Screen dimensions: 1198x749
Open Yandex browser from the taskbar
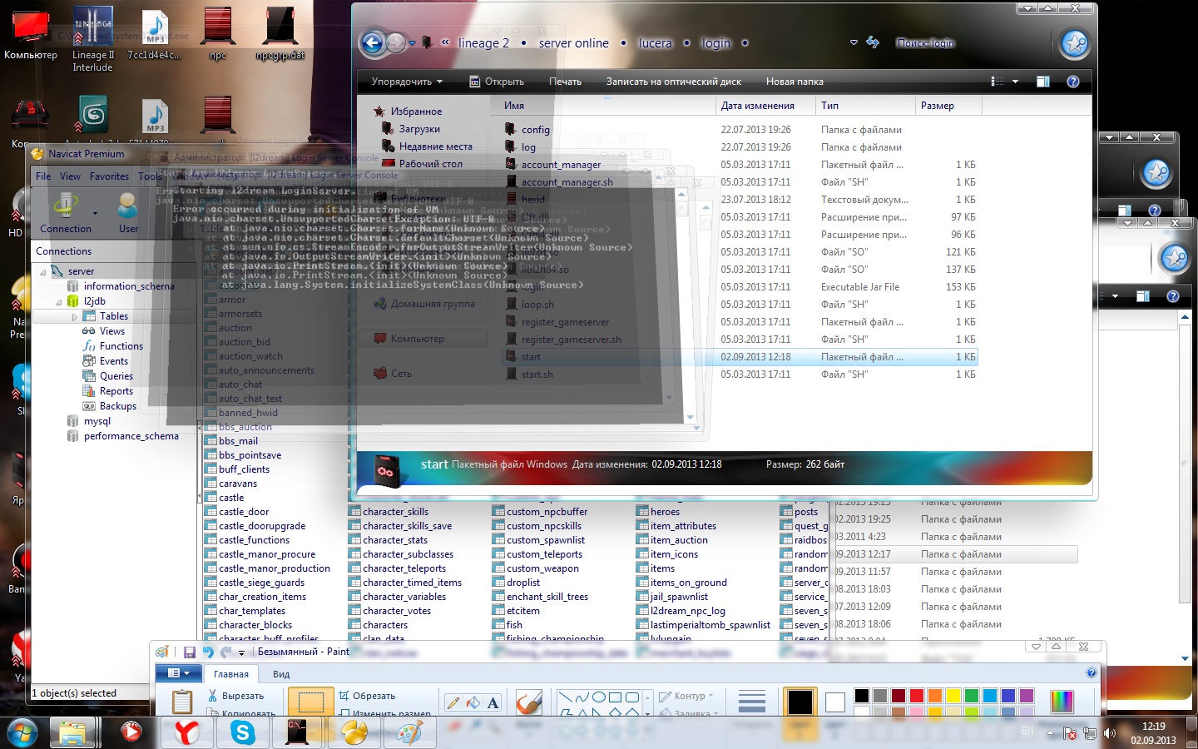point(186,732)
